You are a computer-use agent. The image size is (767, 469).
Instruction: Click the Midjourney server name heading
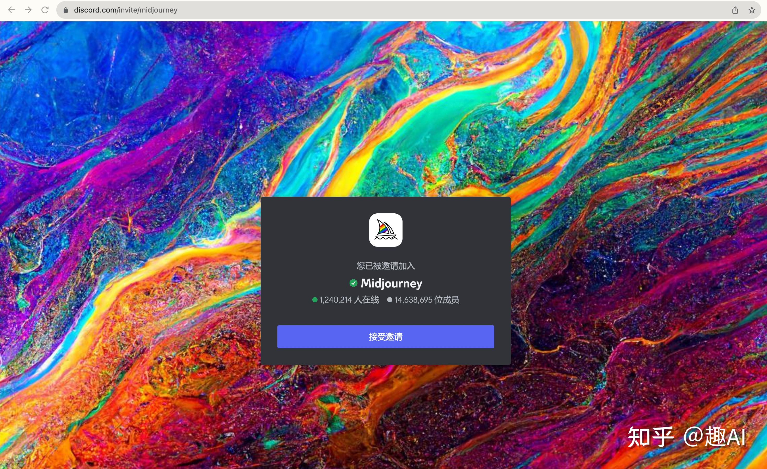[391, 283]
